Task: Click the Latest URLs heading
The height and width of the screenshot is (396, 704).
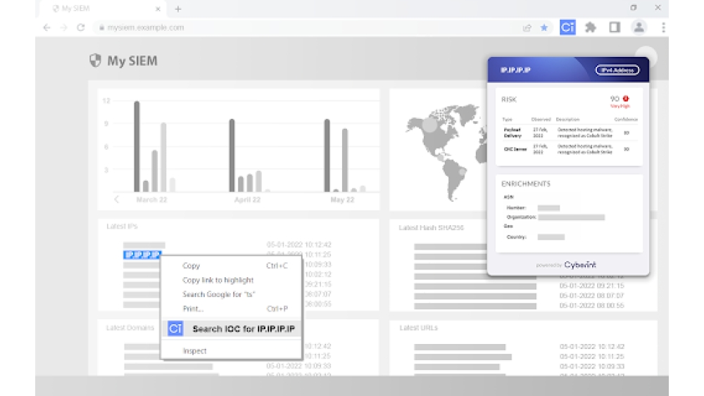Action: pyautogui.click(x=418, y=328)
